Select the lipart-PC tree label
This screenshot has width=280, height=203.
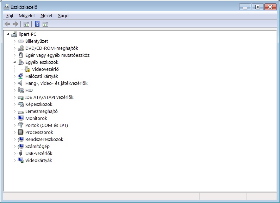pos(27,34)
